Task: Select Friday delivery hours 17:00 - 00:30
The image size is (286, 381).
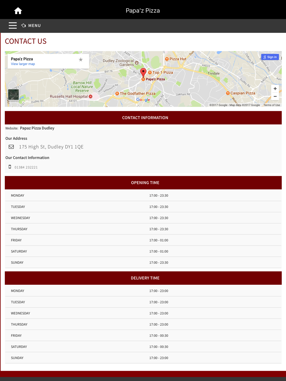Action: [x=159, y=336]
